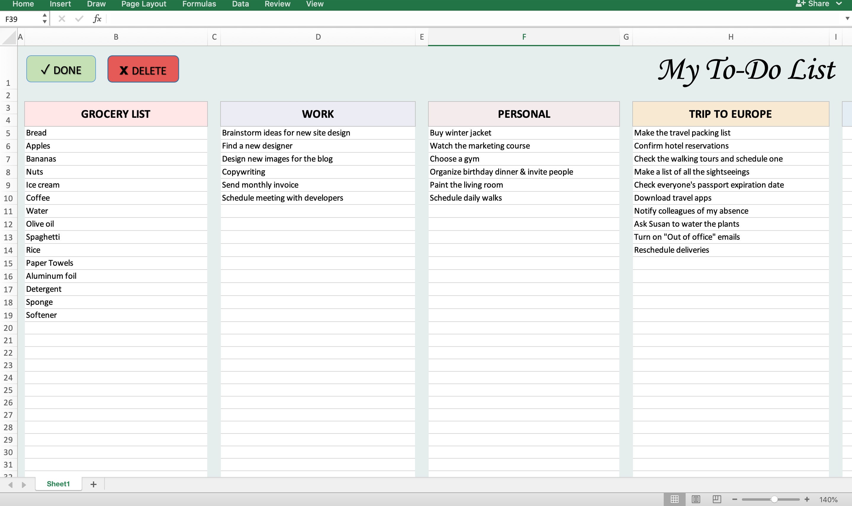This screenshot has width=852, height=506.
Task: Add a new sheet with the plus icon
Action: (94, 484)
